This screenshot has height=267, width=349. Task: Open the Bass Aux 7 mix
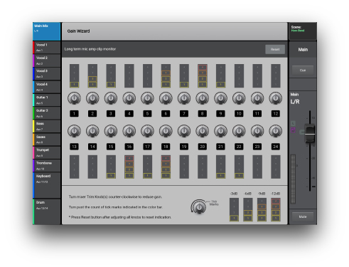pyautogui.click(x=47, y=126)
